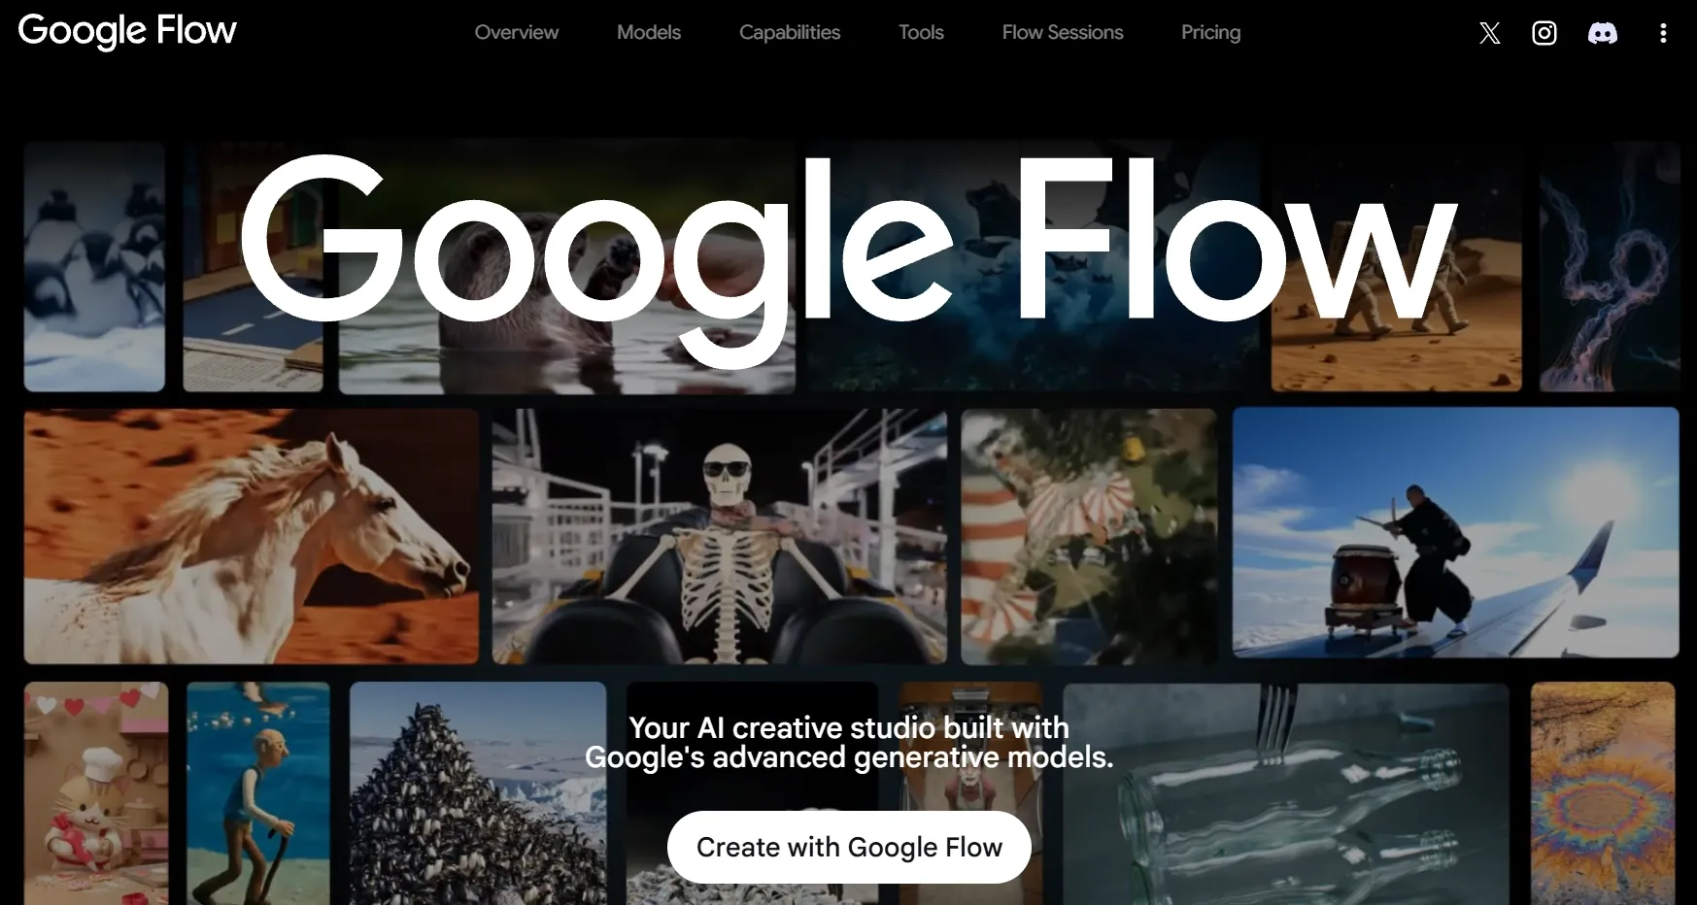1697x905 pixels.
Task: Click the 'Your AI creative studio' tagline text
Action: (x=849, y=742)
